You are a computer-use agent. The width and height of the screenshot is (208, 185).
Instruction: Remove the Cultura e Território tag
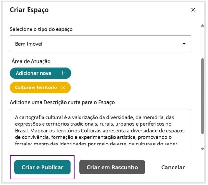(63, 87)
